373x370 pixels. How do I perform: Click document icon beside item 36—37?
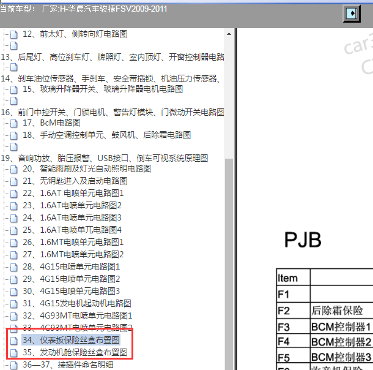coord(14,365)
